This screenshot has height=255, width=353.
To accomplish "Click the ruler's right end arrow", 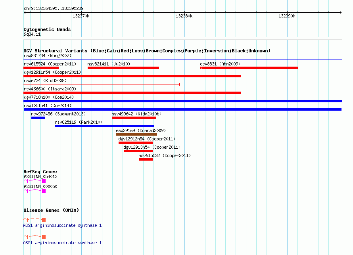I will click(x=340, y=13).
